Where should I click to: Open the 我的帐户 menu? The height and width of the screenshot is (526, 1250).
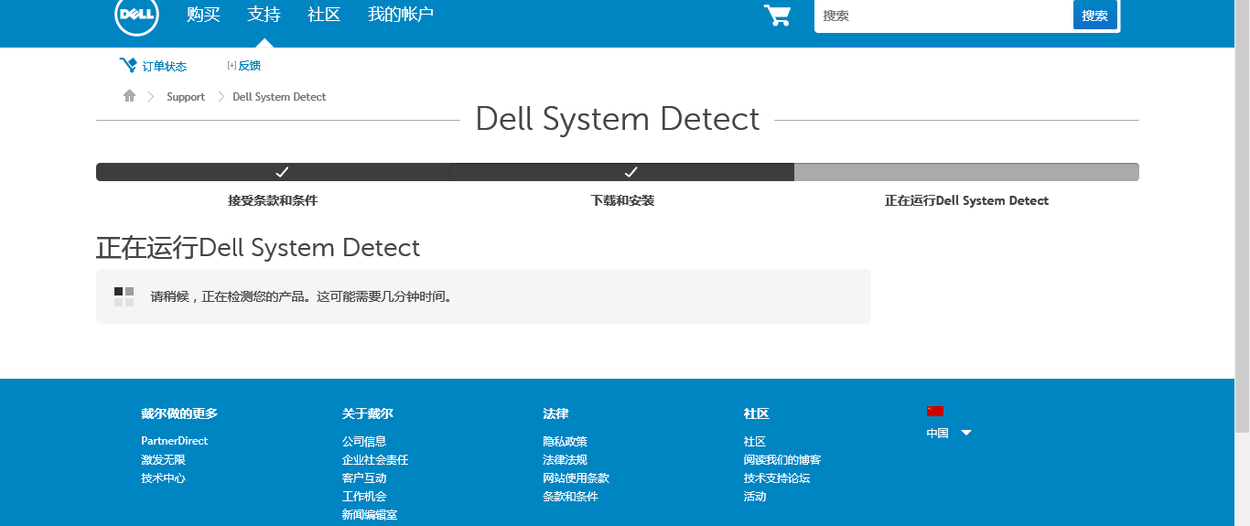click(x=401, y=15)
